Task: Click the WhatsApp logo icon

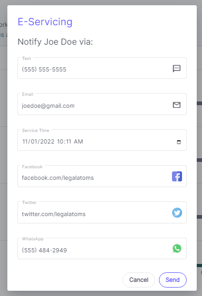Action: tap(177, 249)
